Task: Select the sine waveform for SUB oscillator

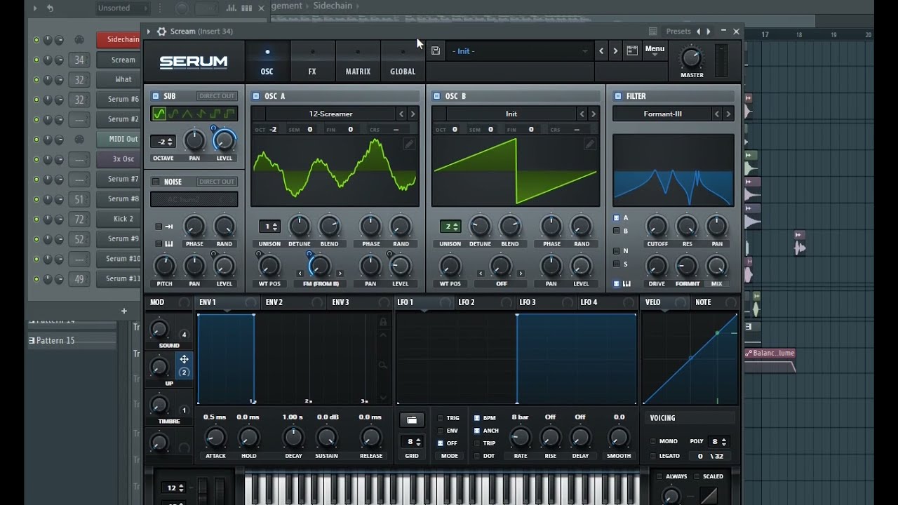Action: tap(159, 114)
